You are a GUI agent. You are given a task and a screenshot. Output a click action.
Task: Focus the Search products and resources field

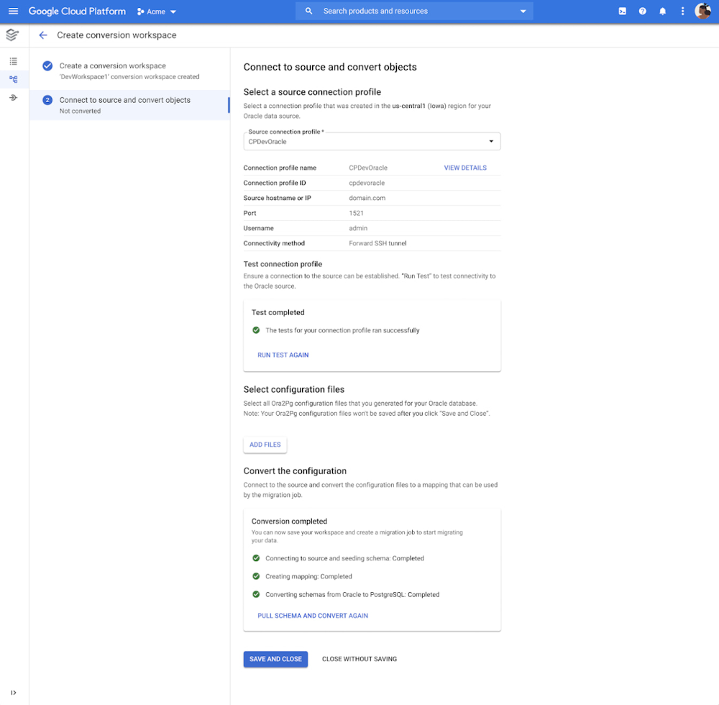(x=414, y=11)
